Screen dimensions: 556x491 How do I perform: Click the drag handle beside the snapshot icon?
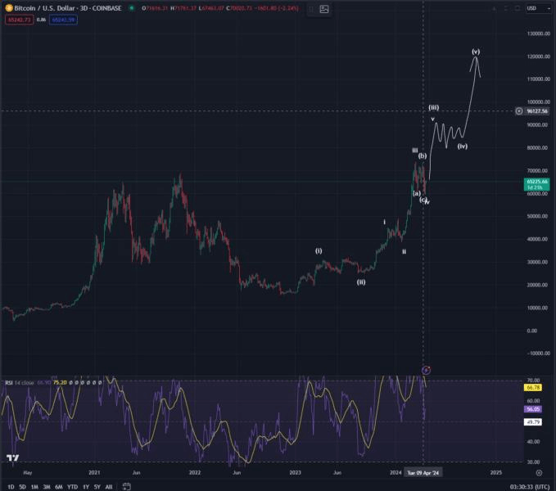coord(311,9)
